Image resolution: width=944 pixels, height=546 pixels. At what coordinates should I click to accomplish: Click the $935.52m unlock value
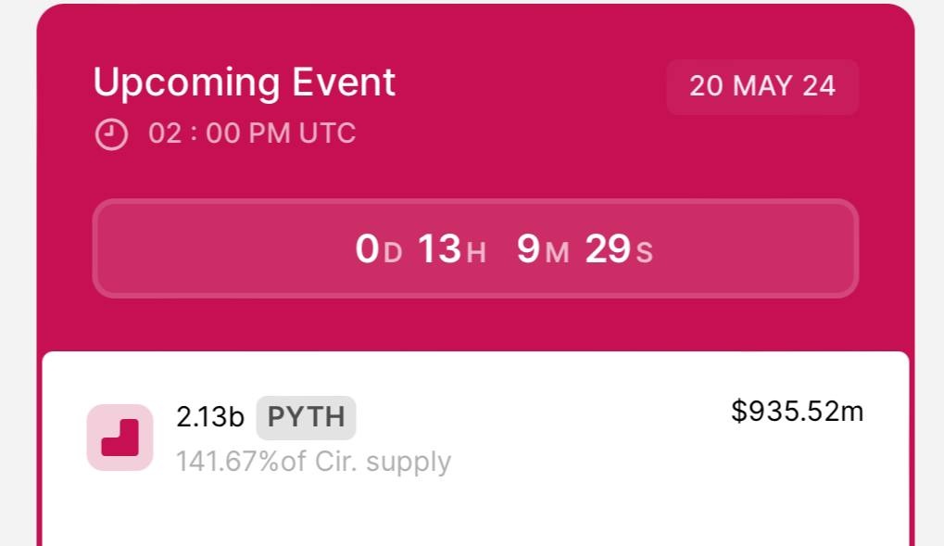pyautogui.click(x=797, y=412)
